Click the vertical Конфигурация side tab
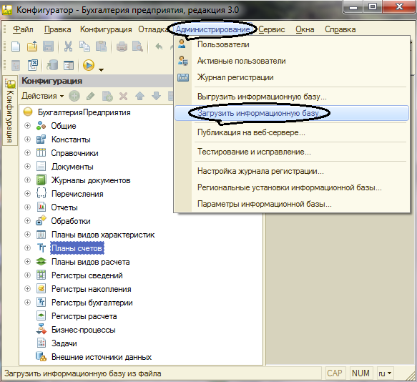The image size is (417, 382). (10, 111)
